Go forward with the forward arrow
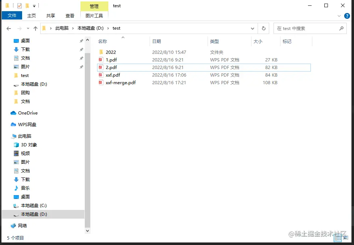 (x=20, y=29)
